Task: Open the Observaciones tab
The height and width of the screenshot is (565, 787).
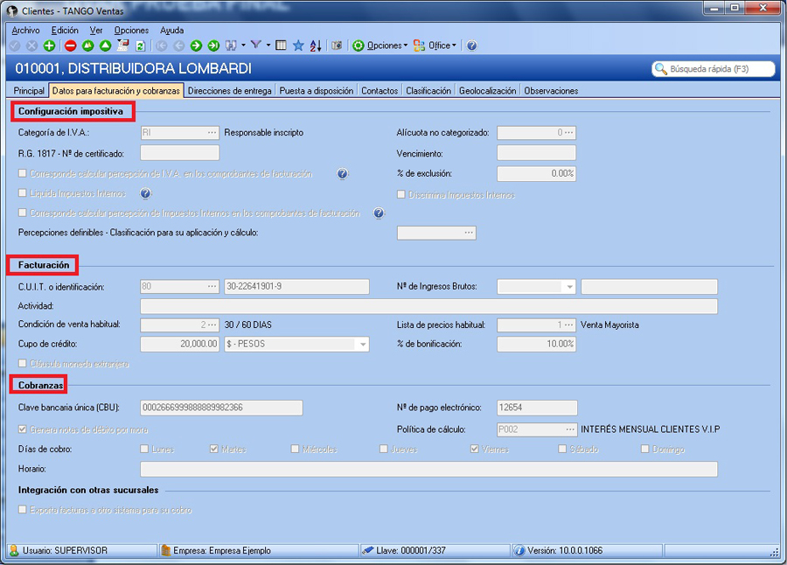Action: pos(551,91)
